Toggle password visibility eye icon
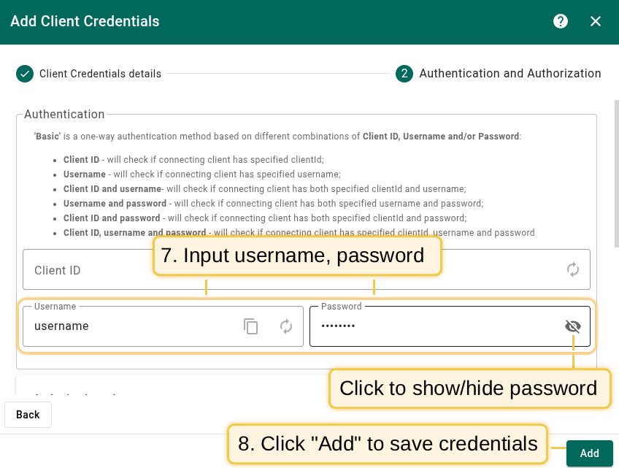This screenshot has height=468, width=619. tap(573, 326)
